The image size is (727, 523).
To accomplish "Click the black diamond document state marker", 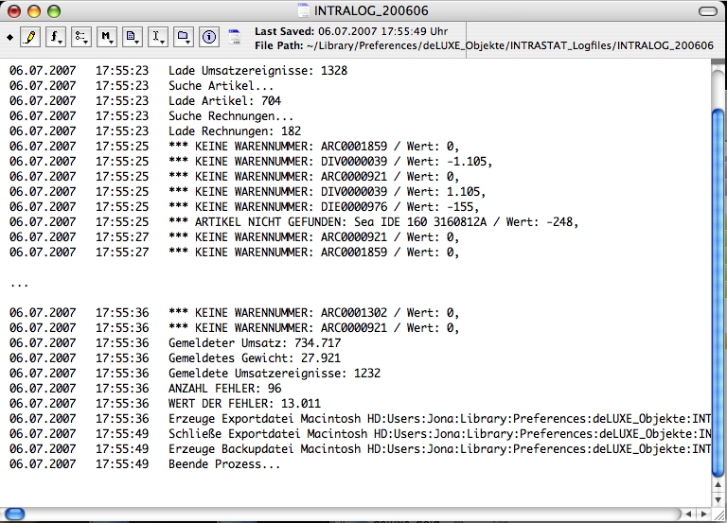I will [9, 37].
